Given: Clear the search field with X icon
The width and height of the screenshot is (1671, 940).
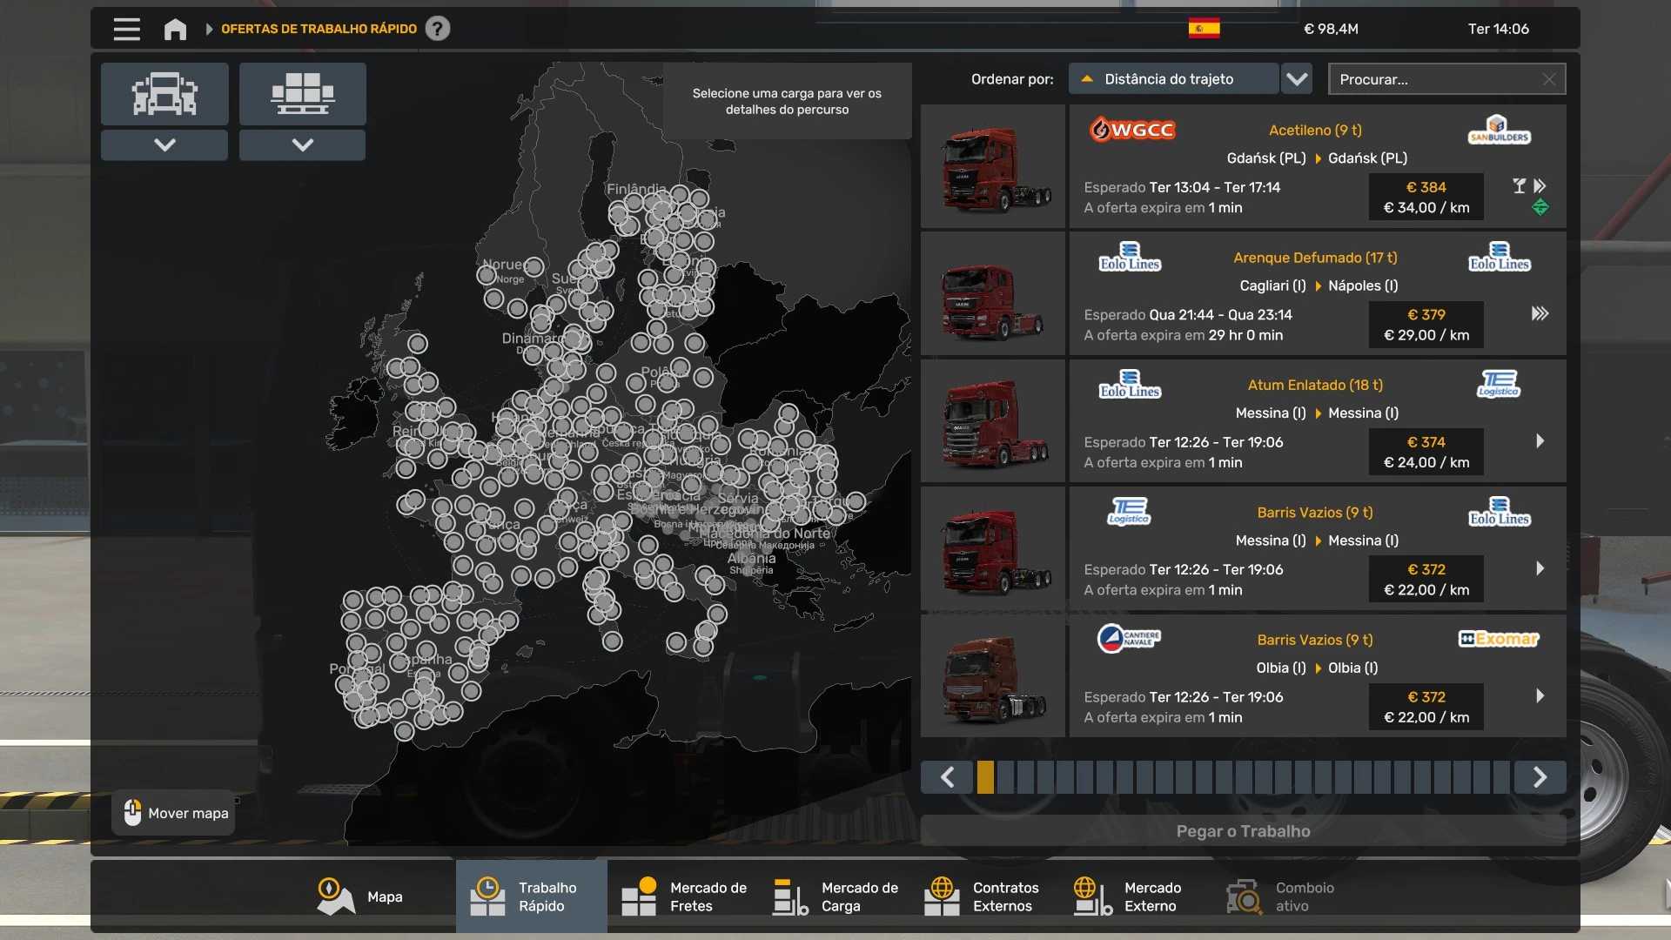Looking at the screenshot, I should coord(1548,79).
